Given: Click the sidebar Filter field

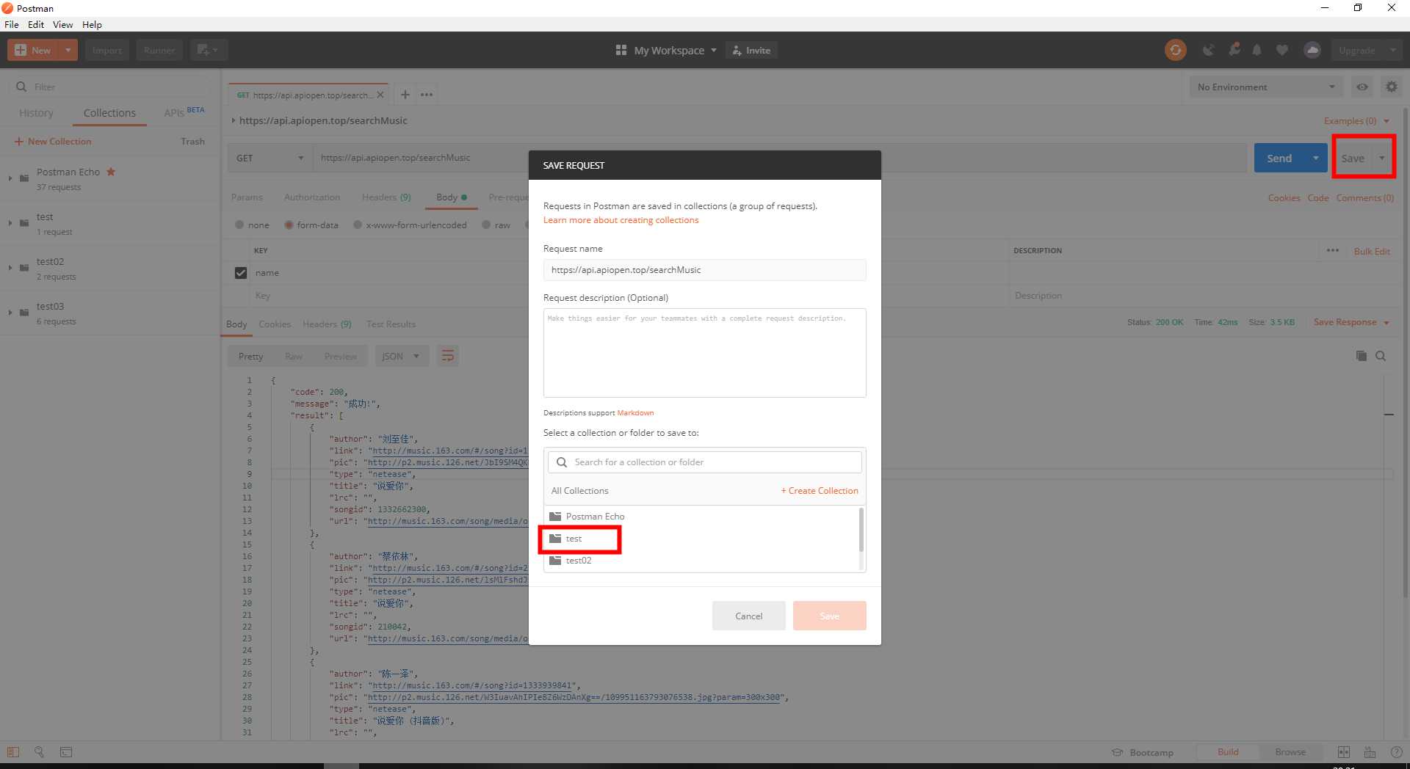Looking at the screenshot, I should click(x=110, y=87).
